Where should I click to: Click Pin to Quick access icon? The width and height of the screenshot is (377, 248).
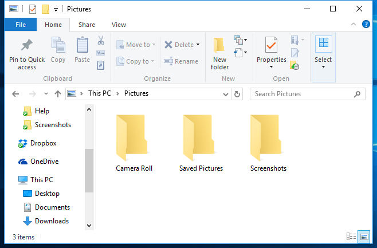click(26, 46)
